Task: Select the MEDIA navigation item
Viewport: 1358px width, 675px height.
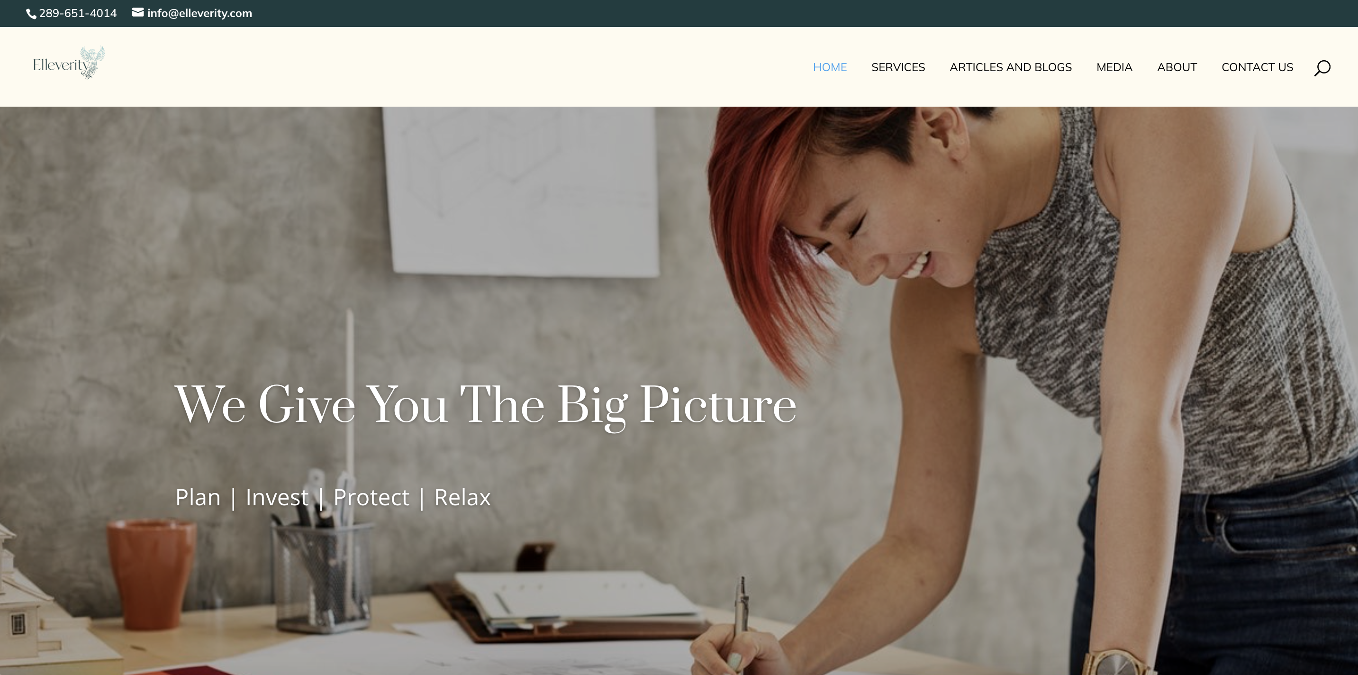Action: click(1114, 67)
